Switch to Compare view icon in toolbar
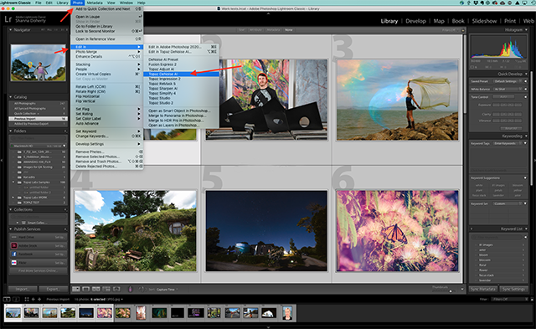This screenshot has height=329, width=536. [x=96, y=289]
